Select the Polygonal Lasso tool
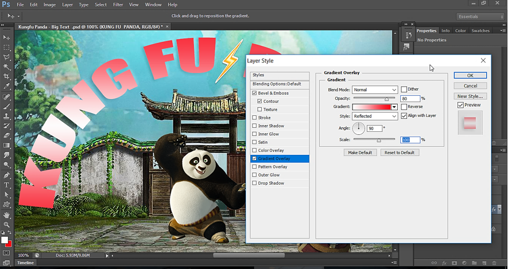Screen dimensions: 508x269 pos(6,57)
